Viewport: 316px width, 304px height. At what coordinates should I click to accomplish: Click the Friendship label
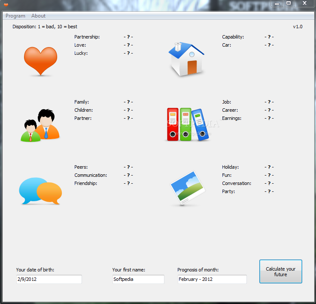[x=85, y=183]
